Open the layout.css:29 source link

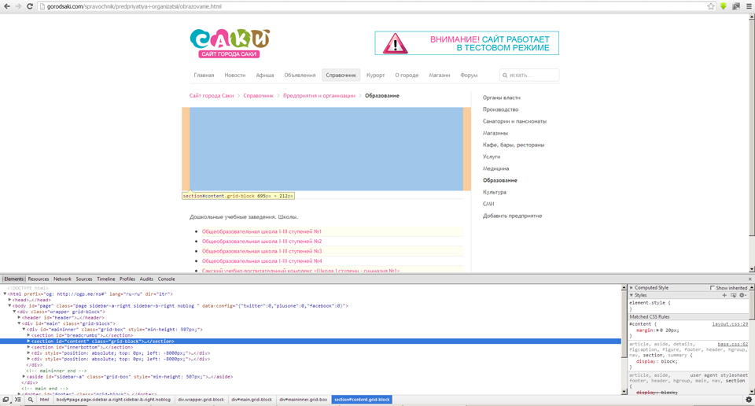(x=730, y=323)
